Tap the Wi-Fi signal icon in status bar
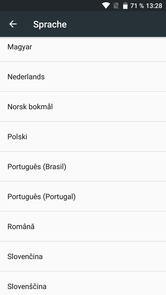The width and height of the screenshot is (166, 295). (x=106, y=6)
